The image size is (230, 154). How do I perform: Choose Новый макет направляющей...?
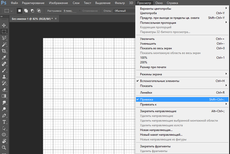click(x=182, y=135)
